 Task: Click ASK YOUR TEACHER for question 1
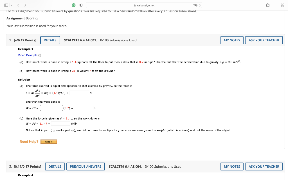[x=264, y=40]
